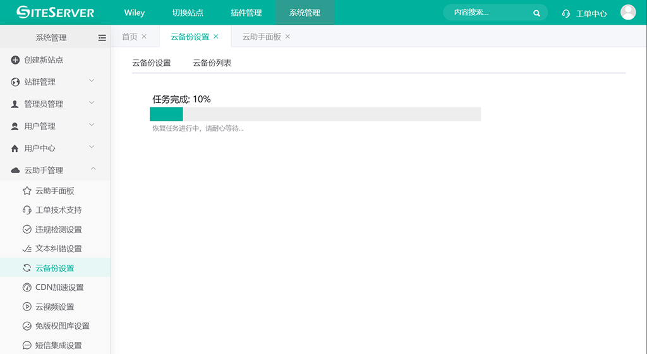The width and height of the screenshot is (647, 354).
Task: Open 免版权图库设置 in the sidebar
Action: [62, 326]
